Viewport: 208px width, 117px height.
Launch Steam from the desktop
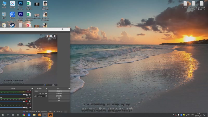pyautogui.click(x=12, y=25)
